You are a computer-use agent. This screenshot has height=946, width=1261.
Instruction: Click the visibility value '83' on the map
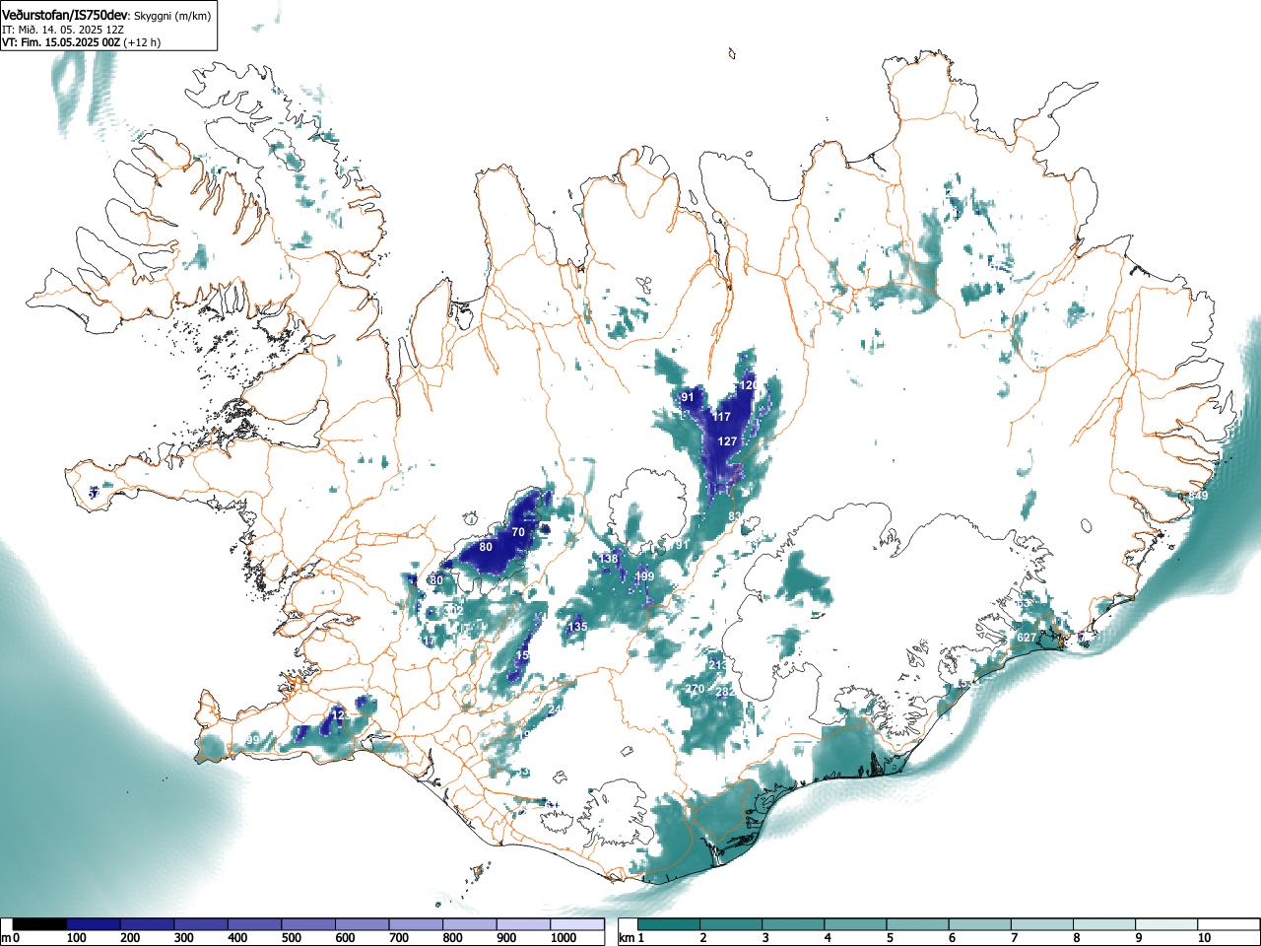735,516
